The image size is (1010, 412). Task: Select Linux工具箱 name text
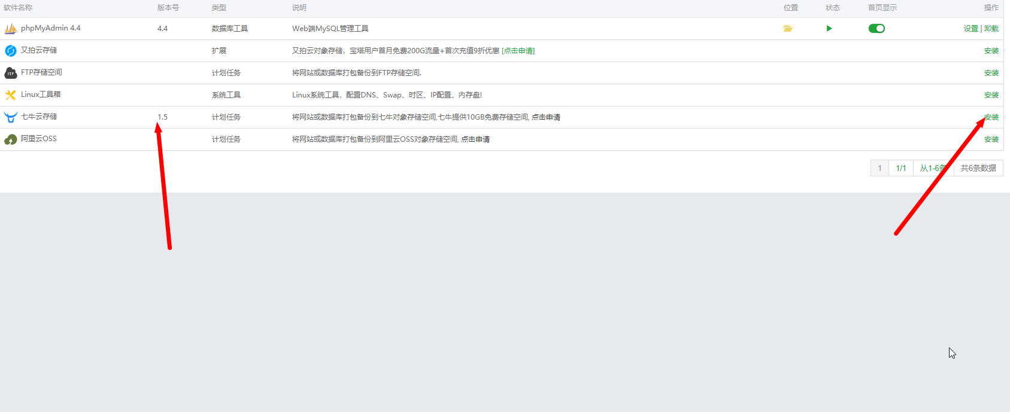click(x=41, y=94)
